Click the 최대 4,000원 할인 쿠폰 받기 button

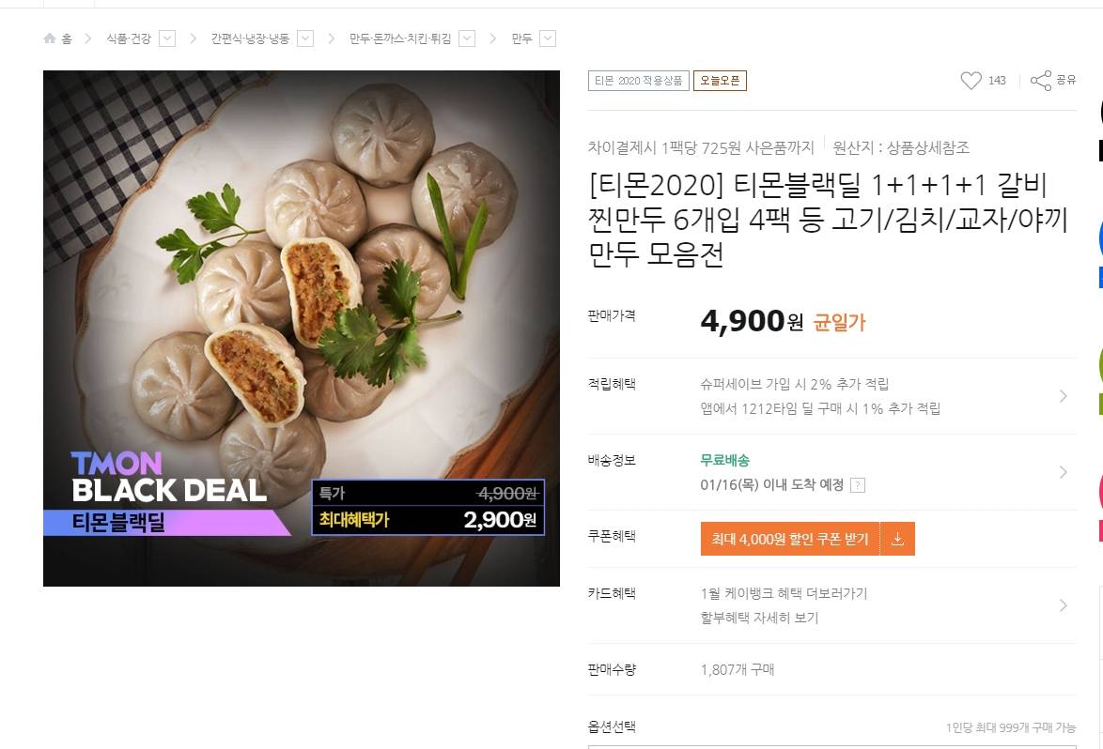click(790, 539)
